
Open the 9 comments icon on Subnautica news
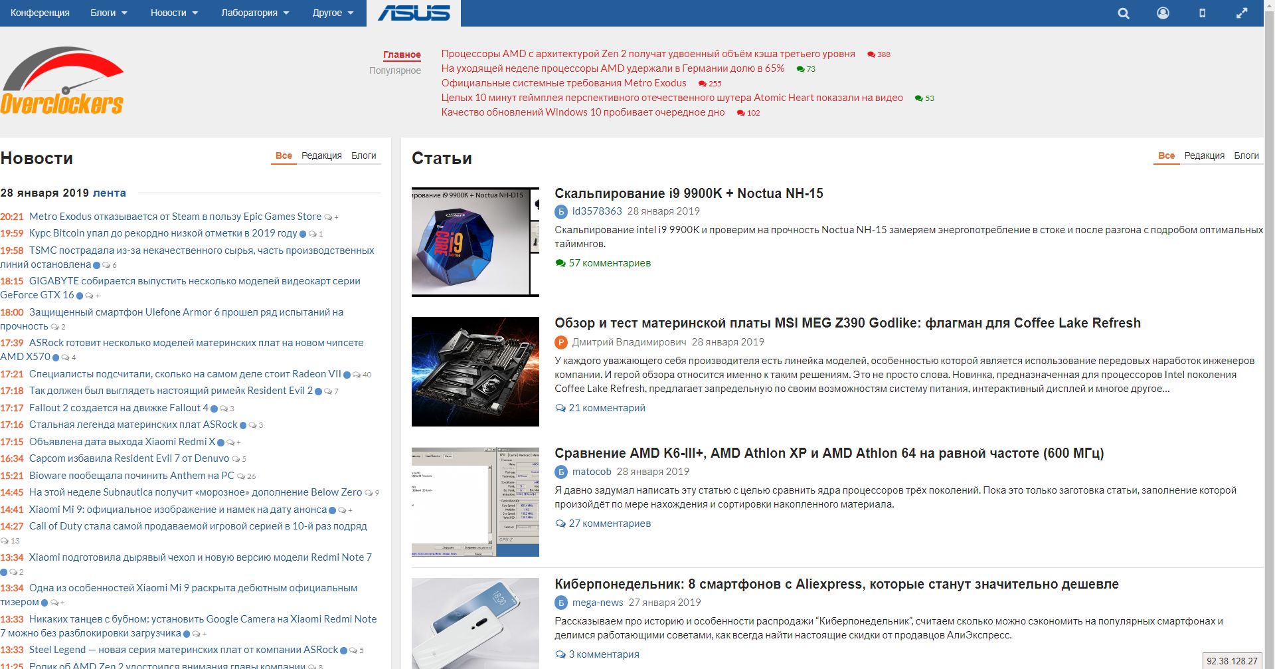[372, 493]
